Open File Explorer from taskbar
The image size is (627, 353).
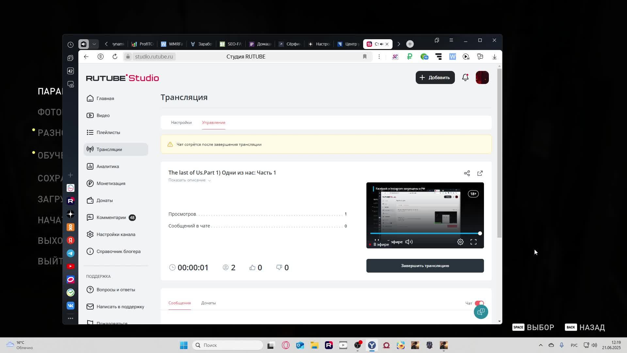pos(314,345)
